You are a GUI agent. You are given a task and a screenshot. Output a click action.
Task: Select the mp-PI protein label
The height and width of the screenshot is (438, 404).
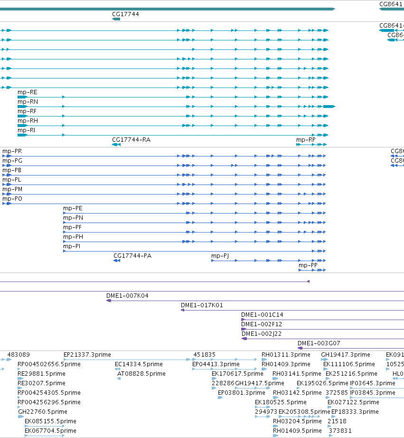coord(72,246)
